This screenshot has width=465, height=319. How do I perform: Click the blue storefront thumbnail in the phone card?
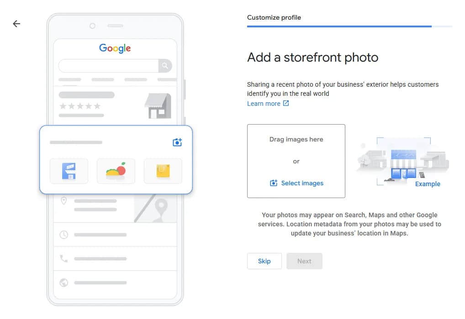click(69, 171)
